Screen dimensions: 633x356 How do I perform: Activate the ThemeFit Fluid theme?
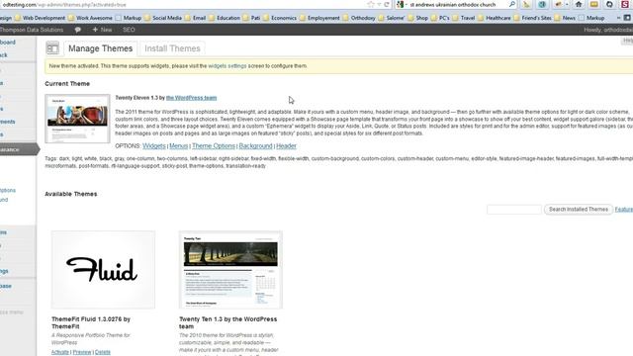click(x=60, y=352)
